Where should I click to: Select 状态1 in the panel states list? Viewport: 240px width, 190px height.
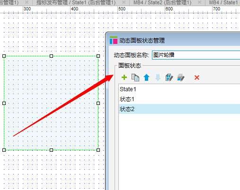coord(179,99)
